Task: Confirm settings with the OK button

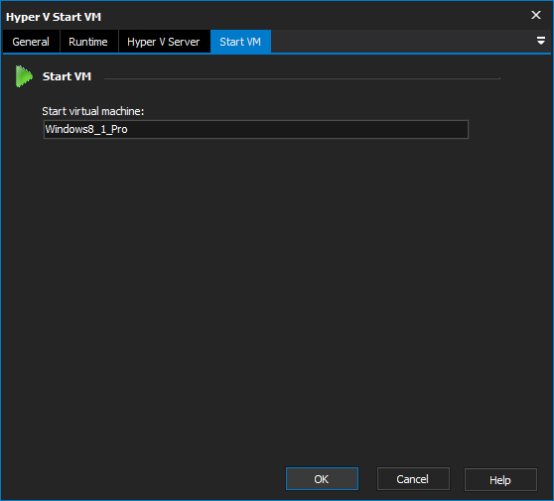Action: [322, 479]
